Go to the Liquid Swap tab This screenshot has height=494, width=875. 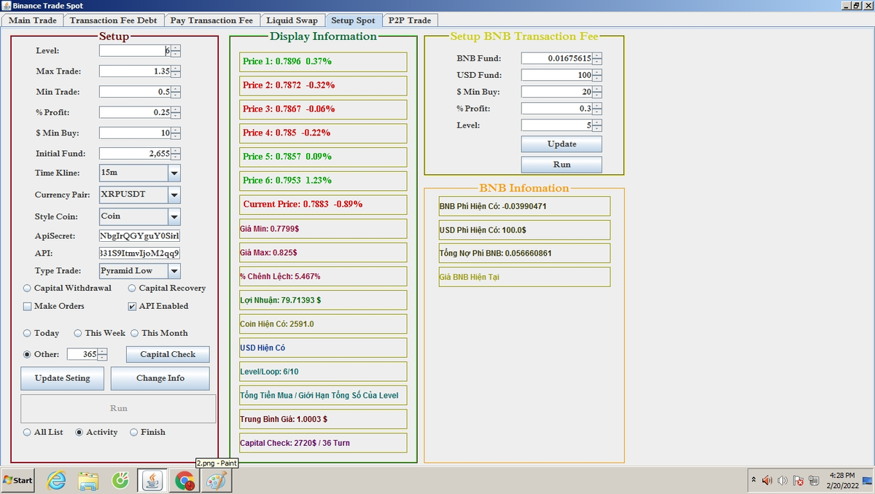[x=292, y=20]
